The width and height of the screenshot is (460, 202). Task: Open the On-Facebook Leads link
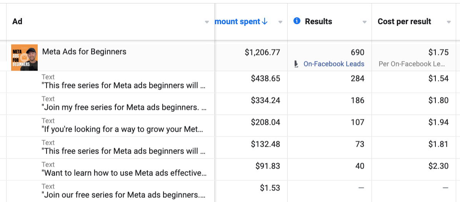[x=334, y=64]
